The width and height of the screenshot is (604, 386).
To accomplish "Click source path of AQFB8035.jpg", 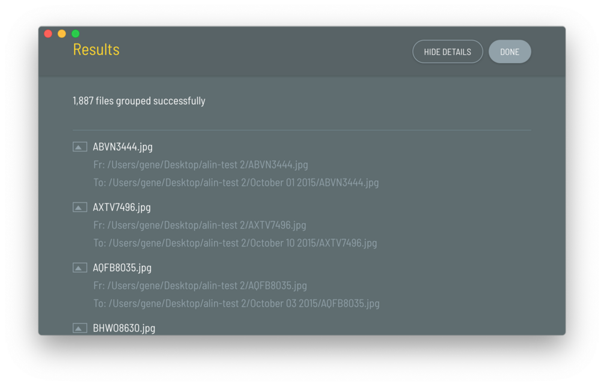I will tap(200, 286).
